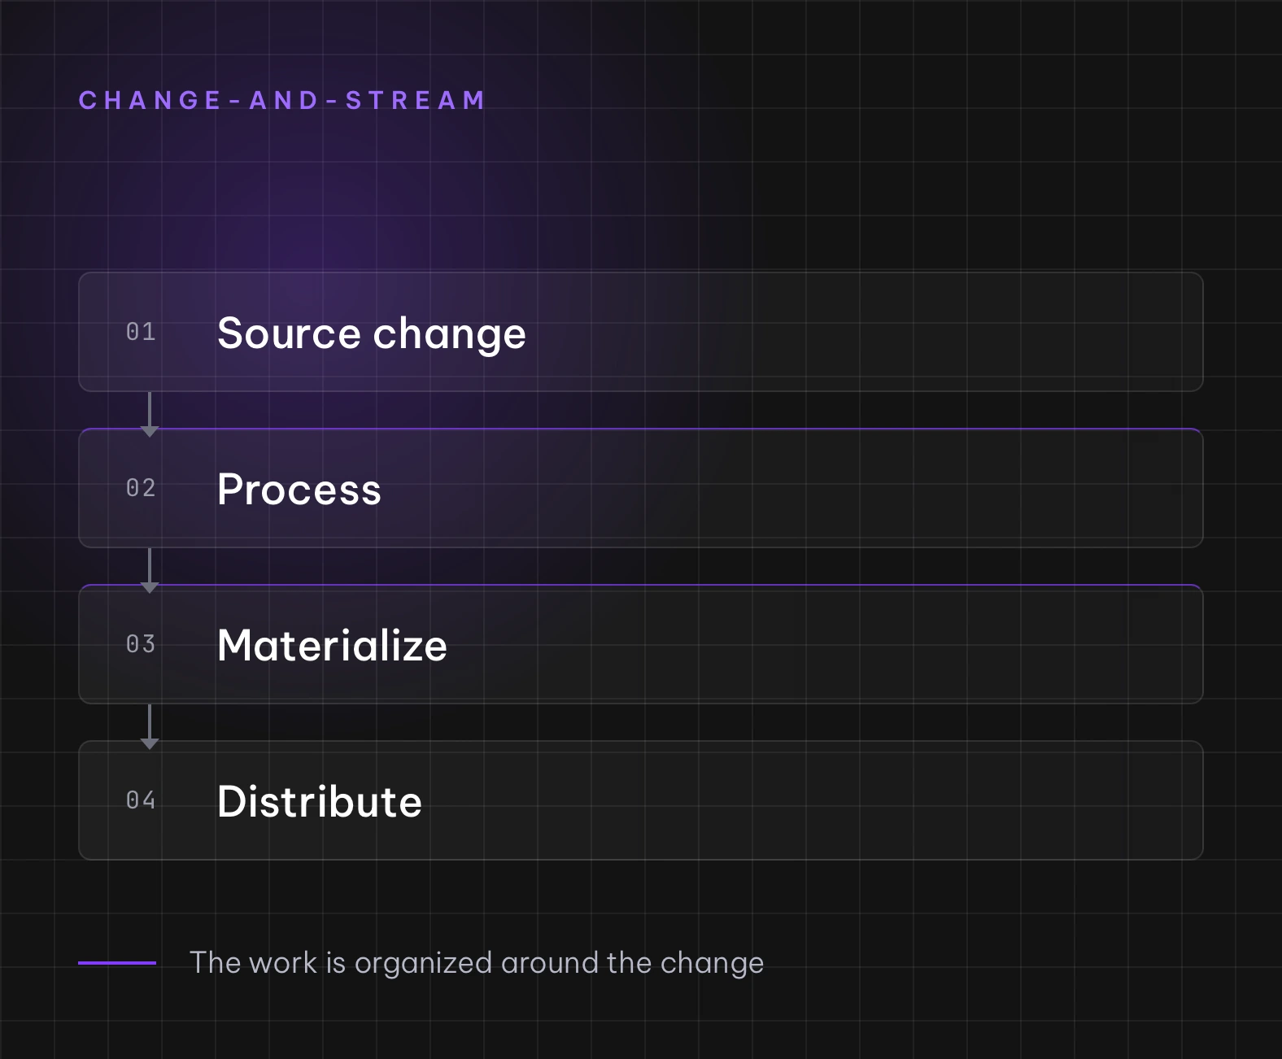
Task: Click the Process title text
Action: click(299, 490)
